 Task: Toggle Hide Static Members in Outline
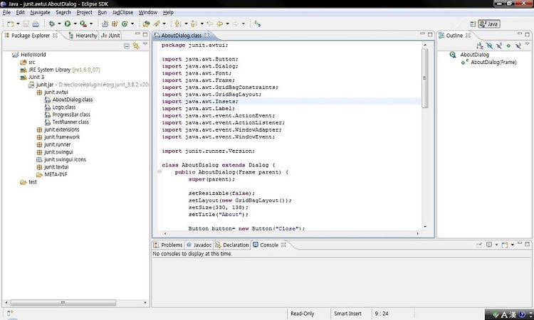[499, 46]
